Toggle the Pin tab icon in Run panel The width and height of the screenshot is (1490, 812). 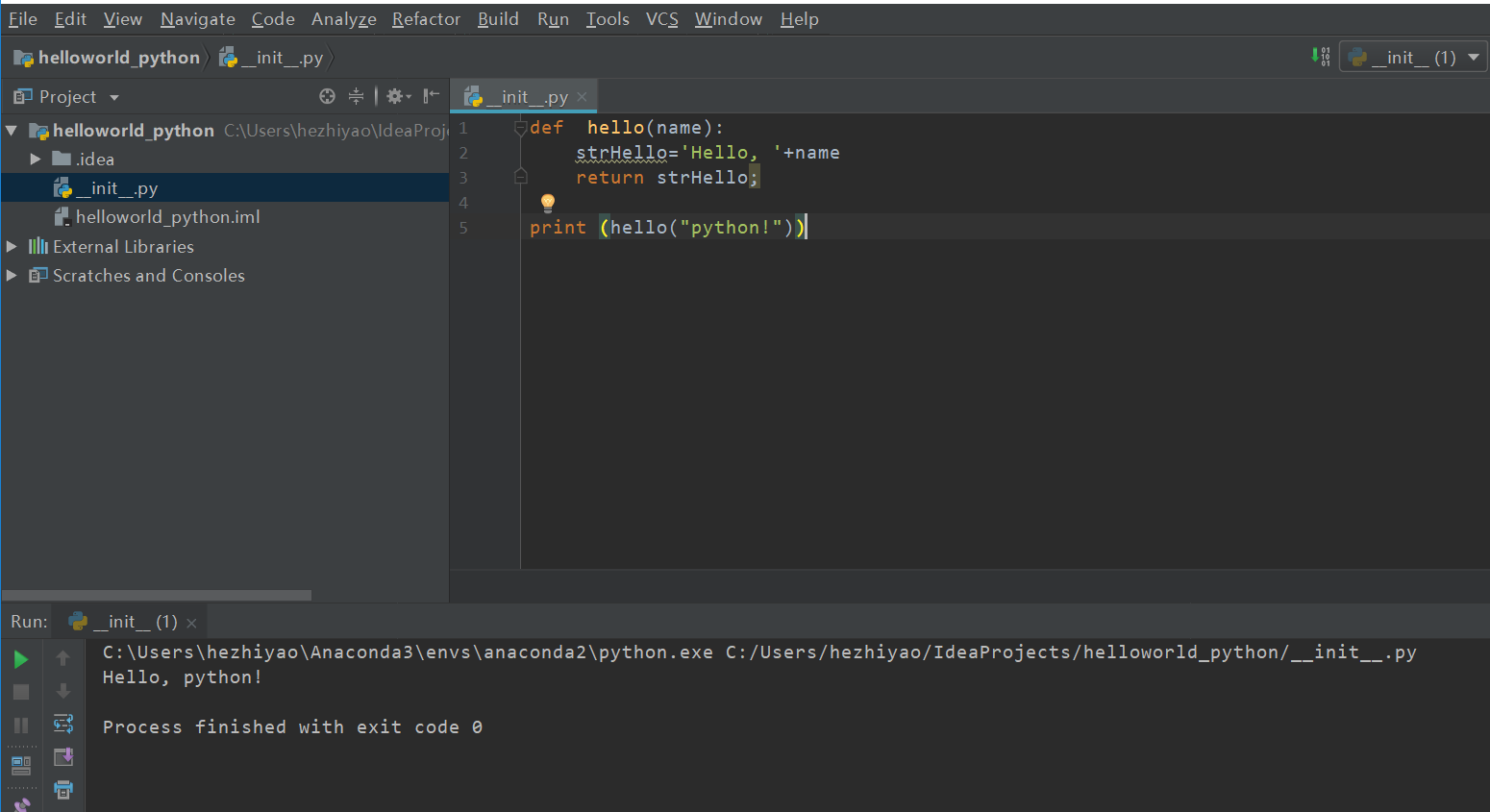[21, 804]
